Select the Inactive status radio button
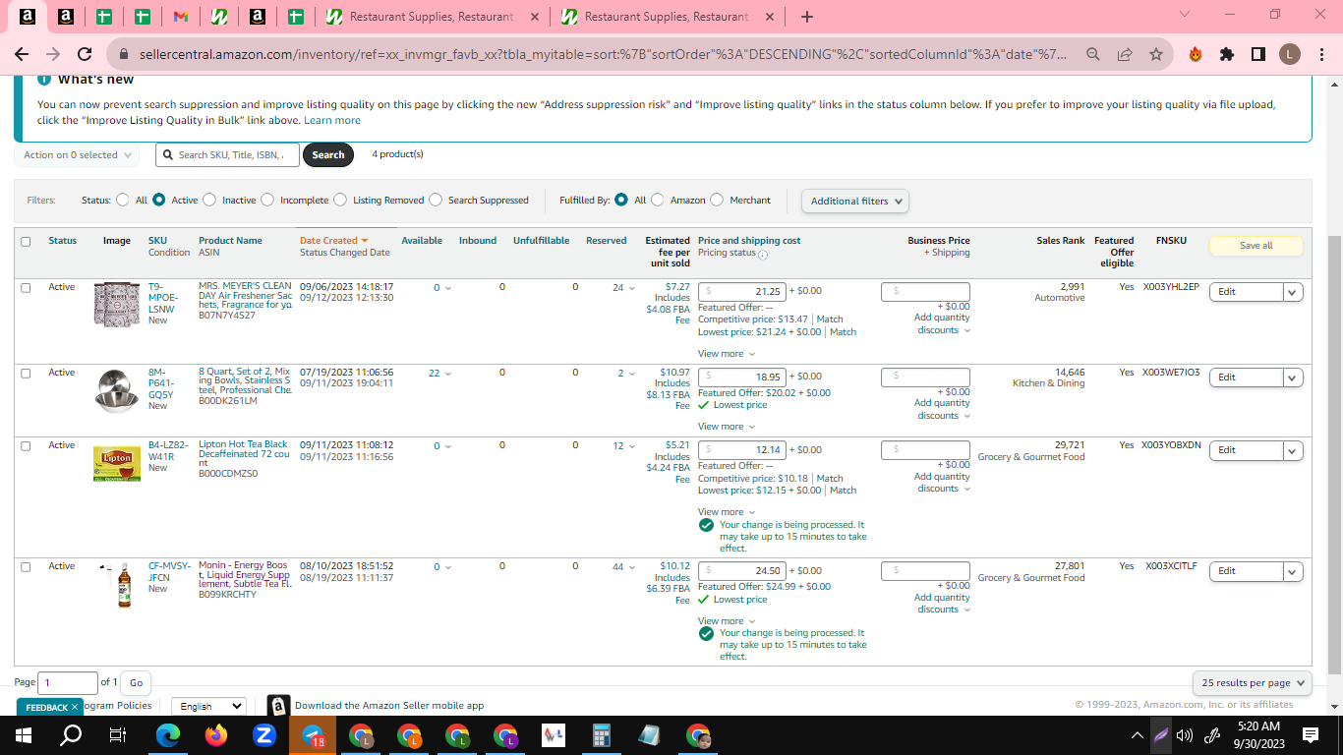1343x755 pixels. point(209,200)
